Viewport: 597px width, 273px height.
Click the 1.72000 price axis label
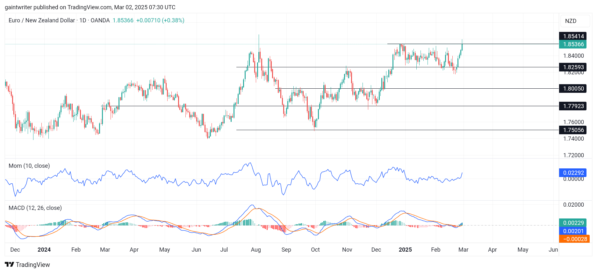point(573,155)
